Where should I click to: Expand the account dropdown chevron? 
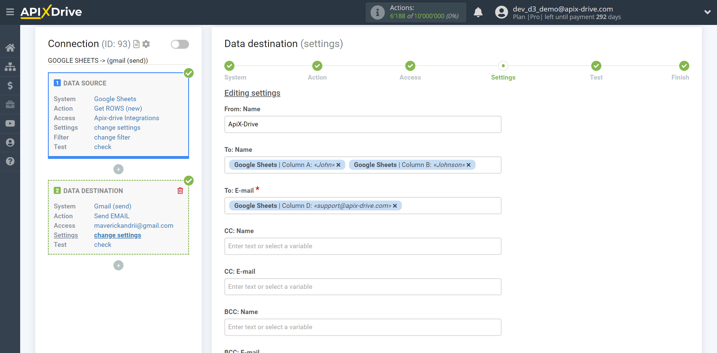pos(707,12)
